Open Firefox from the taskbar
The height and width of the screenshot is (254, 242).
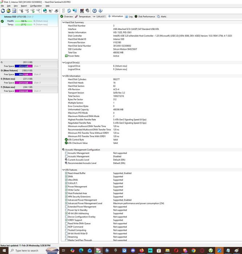coord(142,251)
